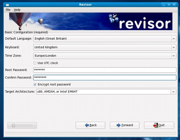Screen dimensions: 180x140
Task: Quit the Revisor wizard
Action: pos(159,125)
